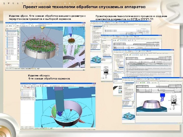This screenshot has width=183, height=137.
Task: Open cutter photo thumbnail in third СПРУТ-ТП window
Action: pos(116,88)
